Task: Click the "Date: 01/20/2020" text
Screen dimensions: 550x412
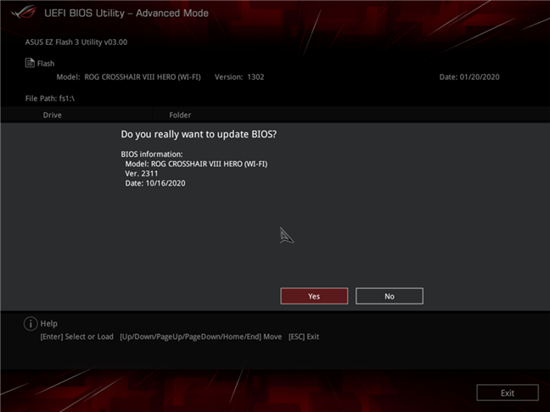Action: tap(469, 77)
